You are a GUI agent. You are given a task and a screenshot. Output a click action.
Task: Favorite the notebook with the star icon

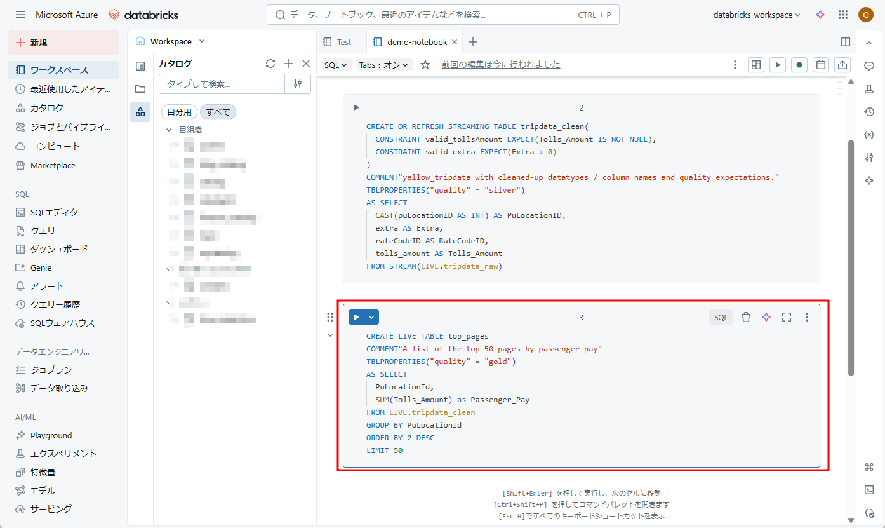[x=425, y=65]
